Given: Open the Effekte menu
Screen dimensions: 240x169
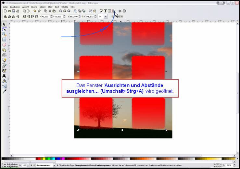Looking at the screenshot, I should click(x=65, y=6).
